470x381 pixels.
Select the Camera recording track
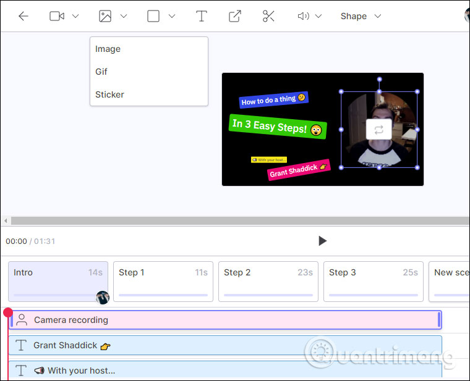pos(226,320)
